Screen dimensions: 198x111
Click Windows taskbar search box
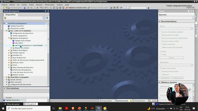[x=28, y=108]
